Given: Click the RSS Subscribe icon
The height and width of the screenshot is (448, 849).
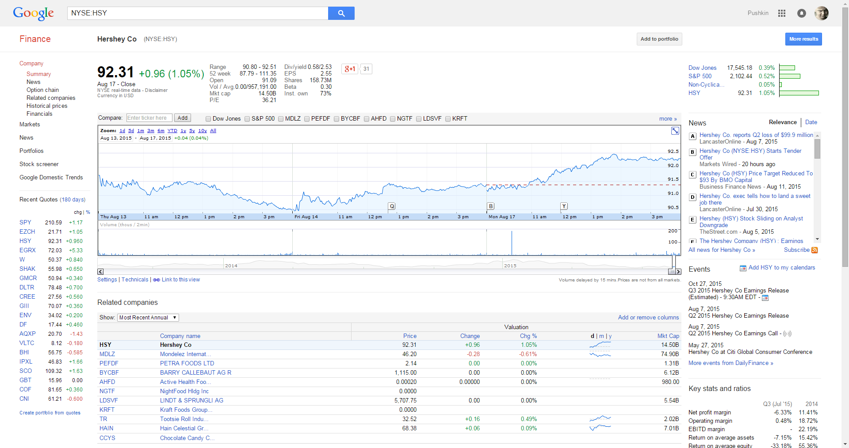Looking at the screenshot, I should (x=815, y=250).
